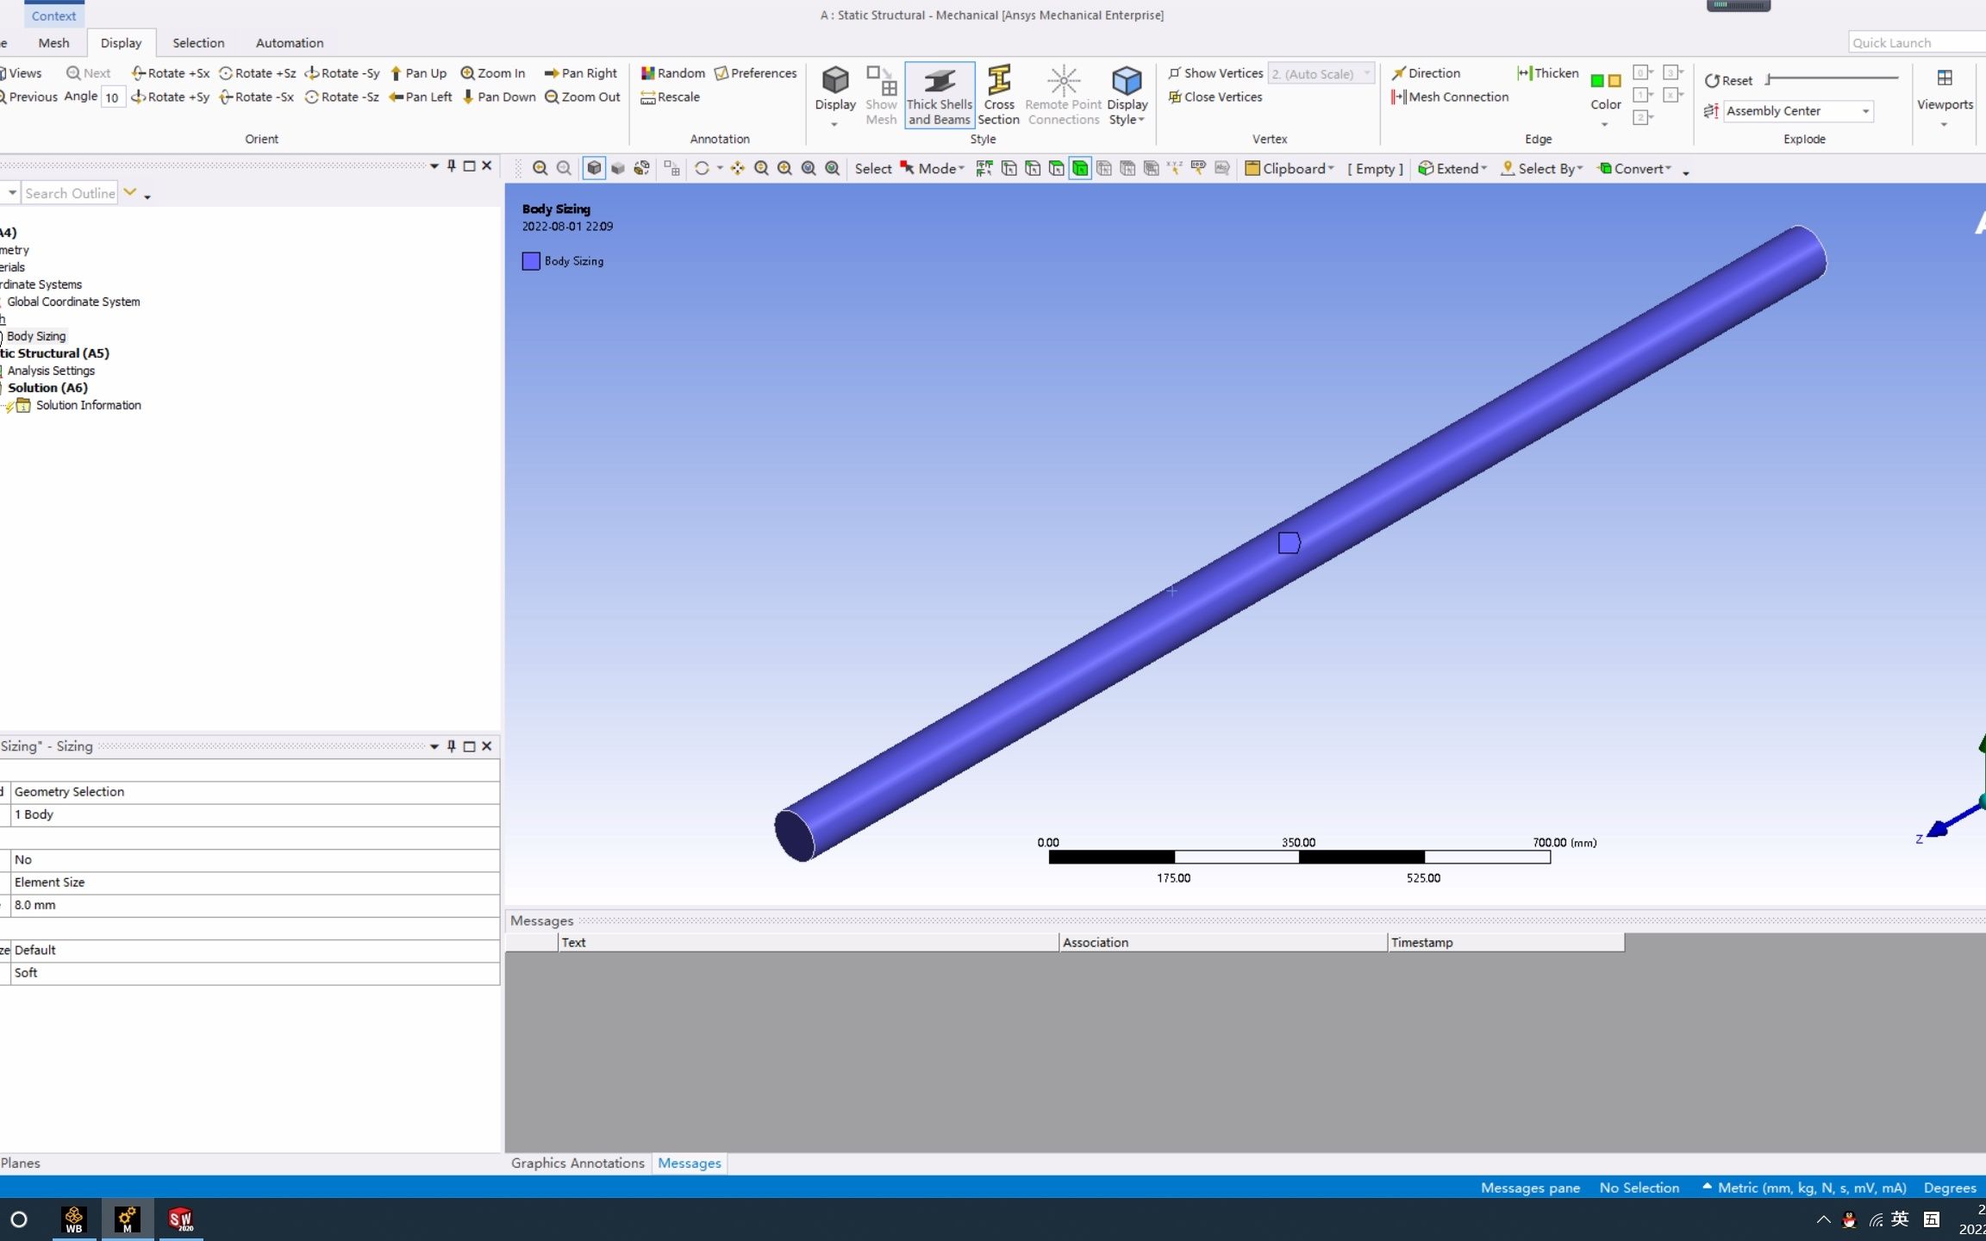Select the Body selection filter icon
The width and height of the screenshot is (1986, 1241).
1080,169
